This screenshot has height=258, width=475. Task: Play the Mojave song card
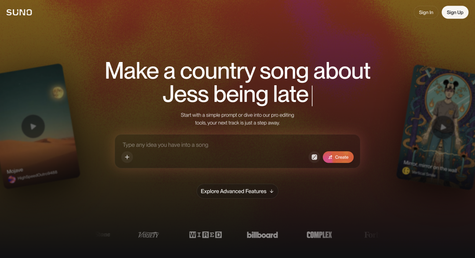tap(33, 126)
